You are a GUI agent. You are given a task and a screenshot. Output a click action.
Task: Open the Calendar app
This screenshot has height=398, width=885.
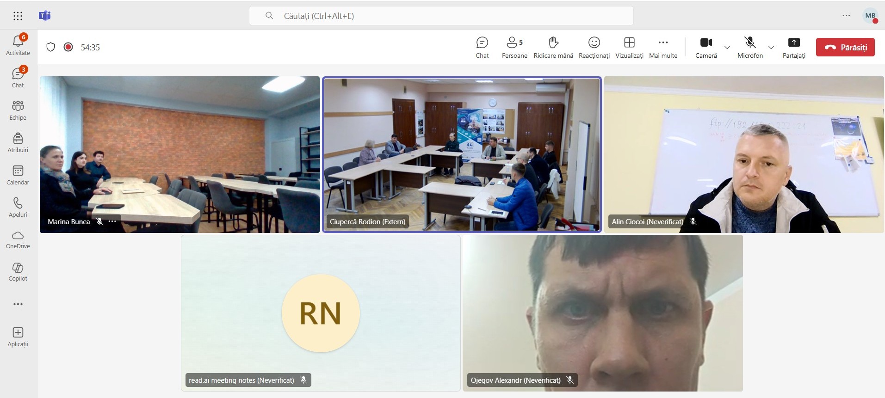point(18,175)
